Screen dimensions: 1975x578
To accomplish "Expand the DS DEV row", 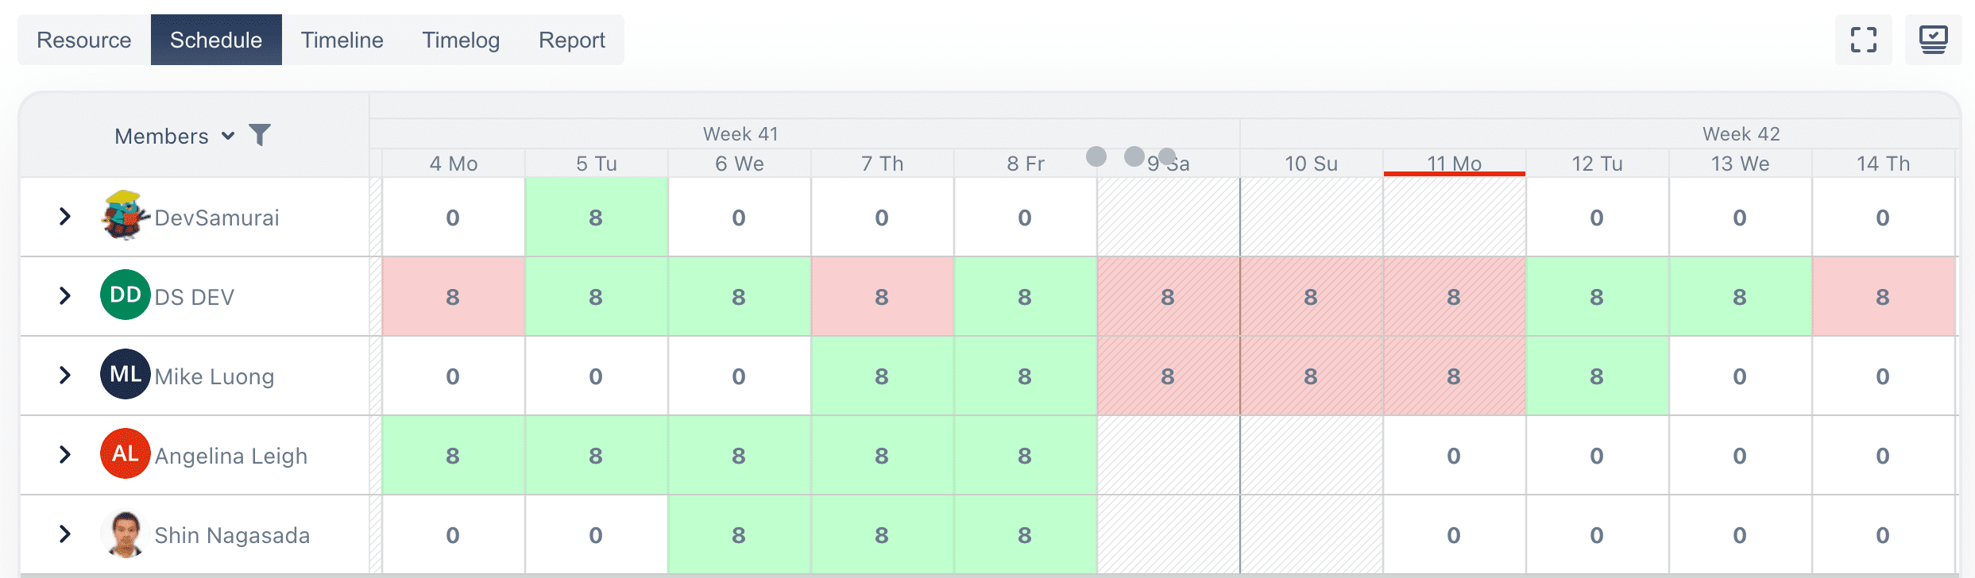I will (65, 295).
